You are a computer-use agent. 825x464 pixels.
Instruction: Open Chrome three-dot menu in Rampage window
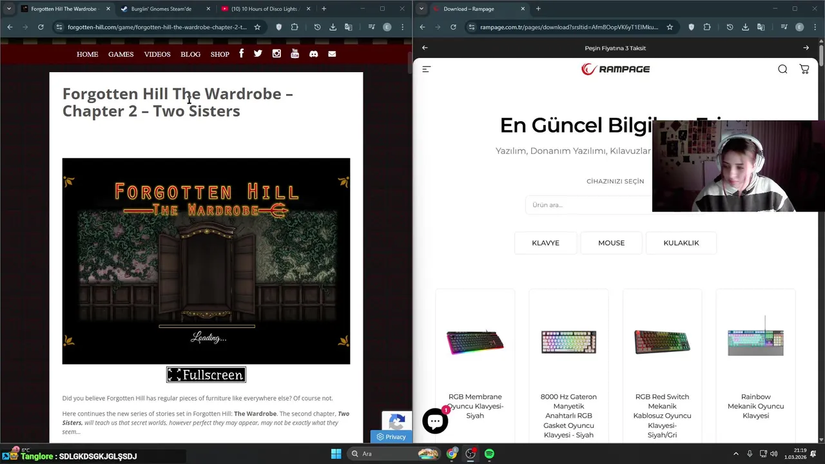(815, 27)
